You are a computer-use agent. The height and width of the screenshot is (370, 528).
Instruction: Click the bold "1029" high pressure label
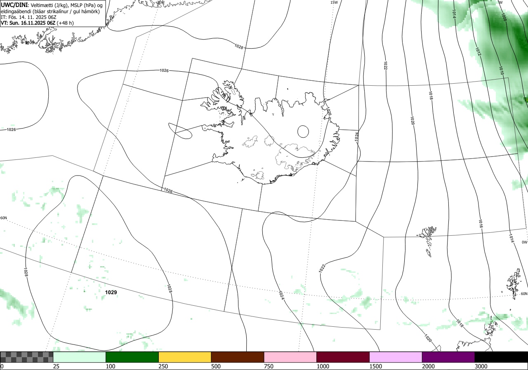[111, 292]
